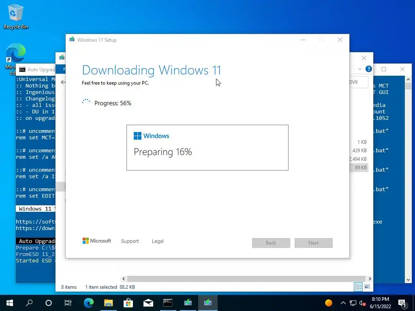Switch to active Windows 11 Setup taskbar icon
This screenshot has height=311, width=415.
[208, 303]
